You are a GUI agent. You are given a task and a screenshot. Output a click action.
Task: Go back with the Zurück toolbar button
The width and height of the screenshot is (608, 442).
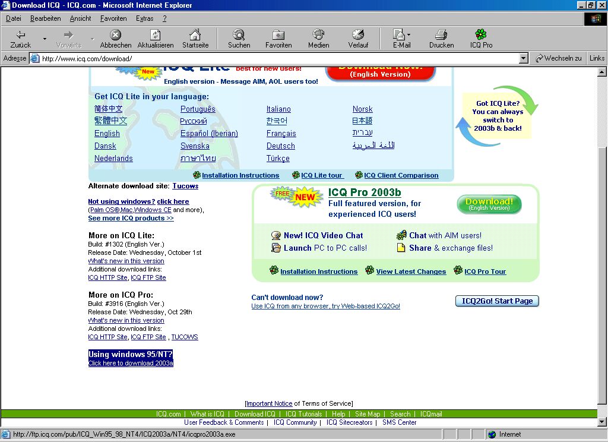(x=21, y=39)
